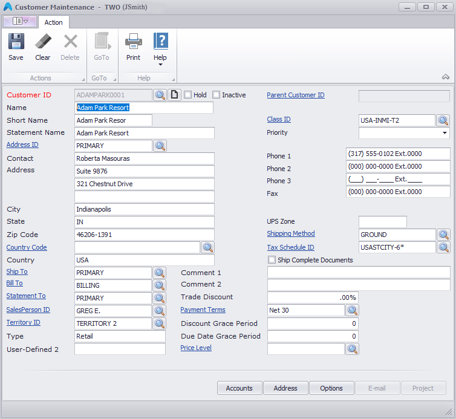
Task: Follow the Class ID link
Action: click(279, 119)
